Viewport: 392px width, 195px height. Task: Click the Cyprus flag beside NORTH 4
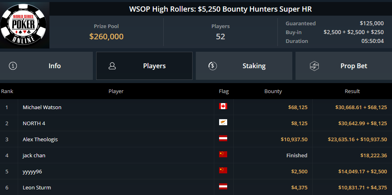[223, 122]
